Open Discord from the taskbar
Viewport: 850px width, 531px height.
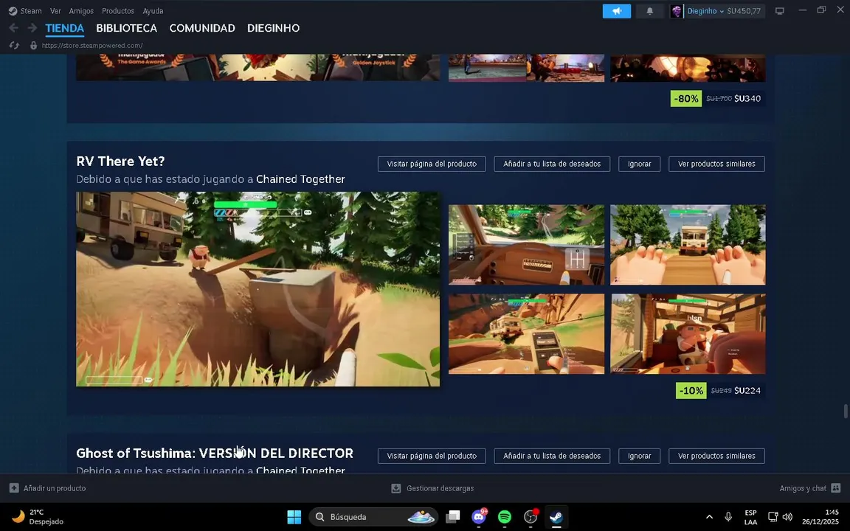coord(479,517)
